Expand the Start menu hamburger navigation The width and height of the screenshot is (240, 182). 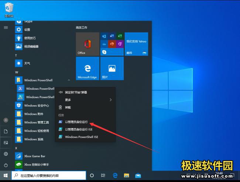coord(6,28)
